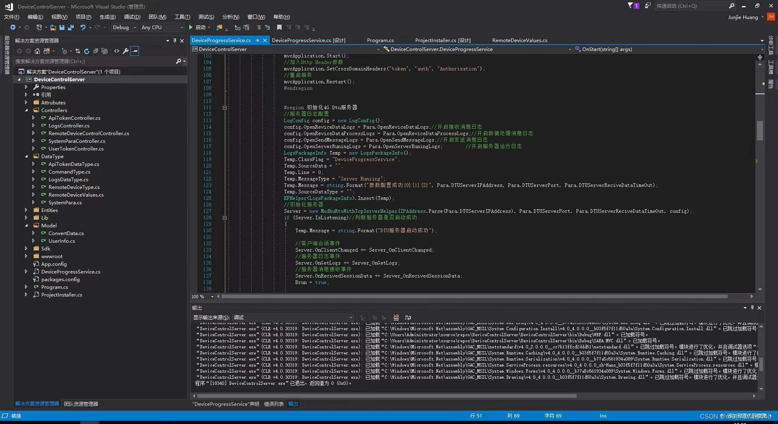Click the Save All toolbar icon
This screenshot has height=424, width=778.
tap(71, 28)
